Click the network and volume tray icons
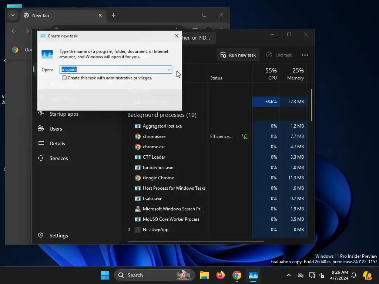Image resolution: width=379 pixels, height=284 pixels. 317,275
